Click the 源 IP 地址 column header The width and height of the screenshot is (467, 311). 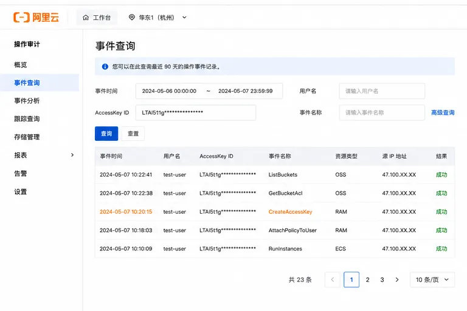(394, 156)
